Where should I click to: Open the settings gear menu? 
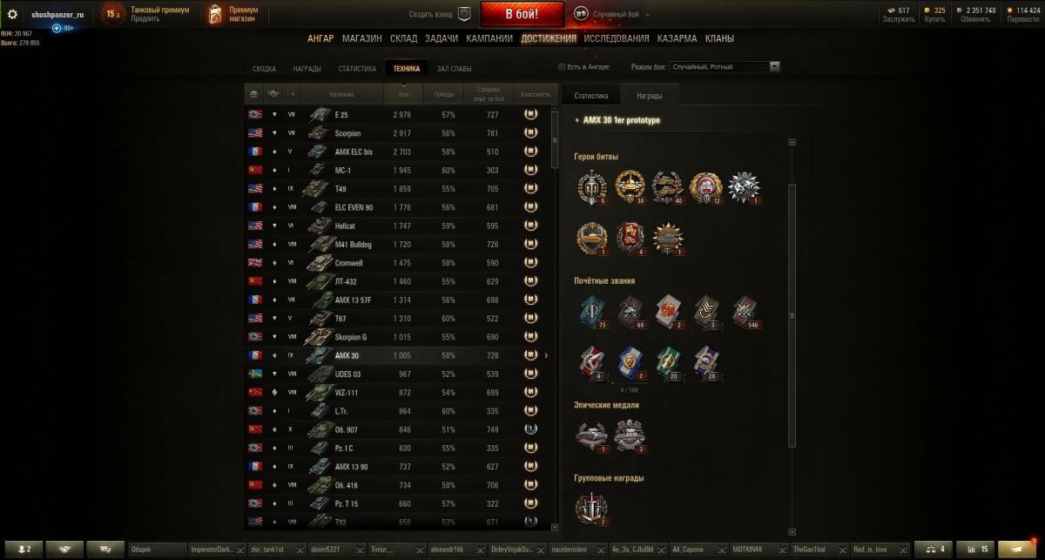[x=13, y=14]
